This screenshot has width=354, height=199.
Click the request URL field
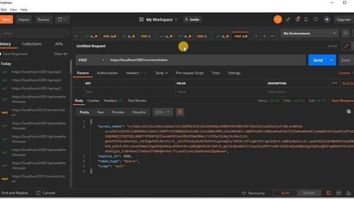206,60
